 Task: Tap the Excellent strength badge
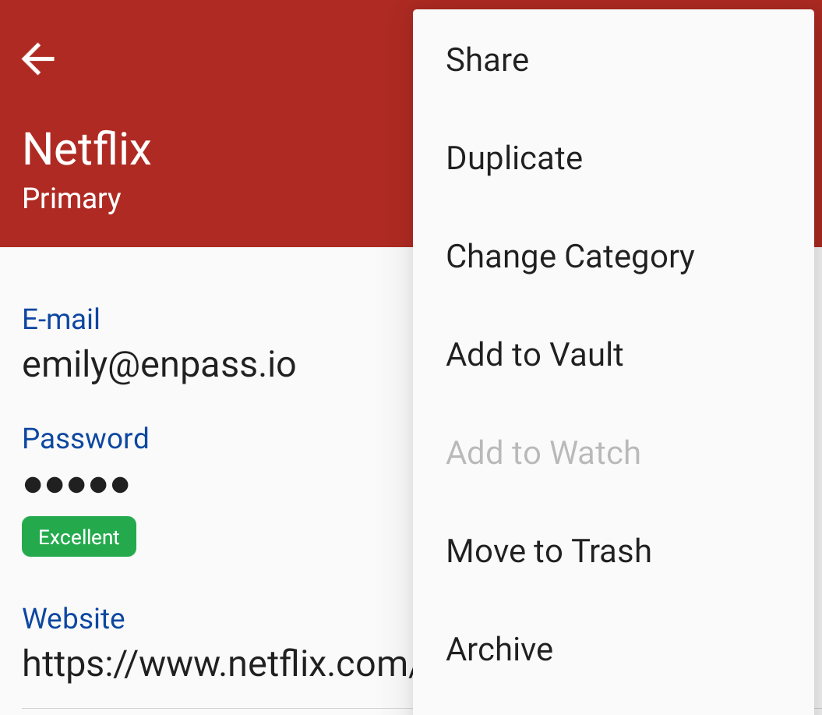[x=79, y=536]
